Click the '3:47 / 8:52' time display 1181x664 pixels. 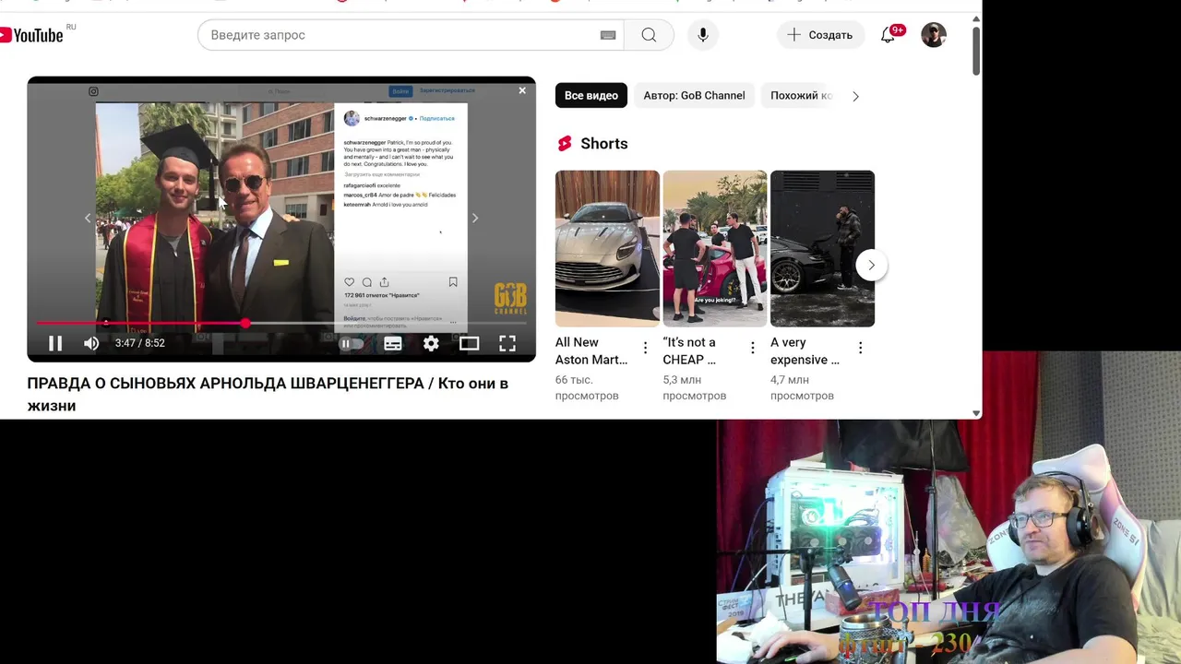tap(139, 343)
